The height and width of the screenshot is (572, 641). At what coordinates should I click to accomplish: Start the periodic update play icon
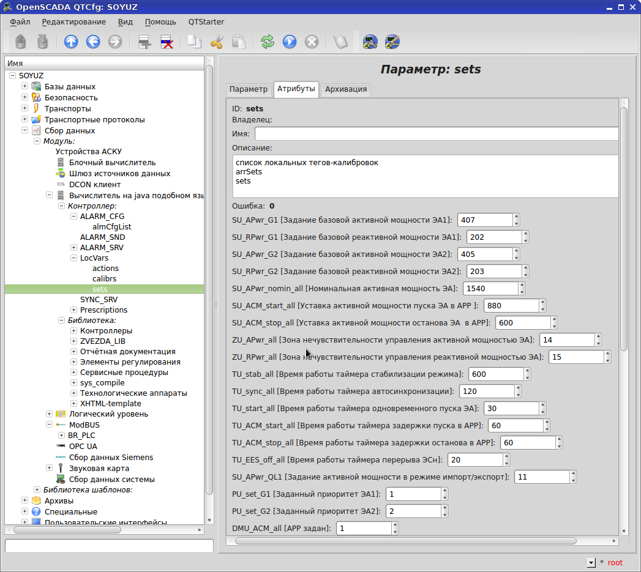(290, 42)
